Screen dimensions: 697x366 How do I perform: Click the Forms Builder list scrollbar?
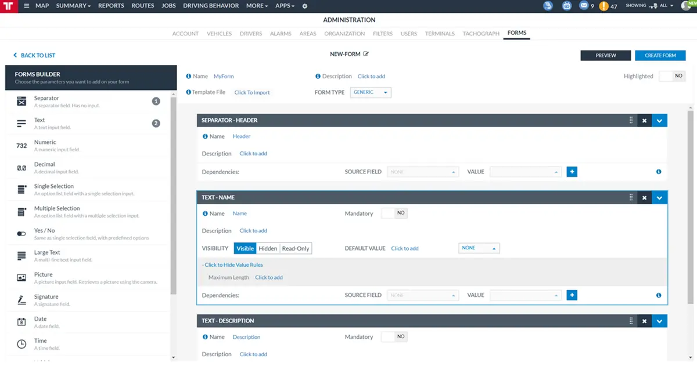click(173, 197)
